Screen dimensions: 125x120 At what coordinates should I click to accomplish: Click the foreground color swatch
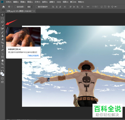tap(1, 73)
